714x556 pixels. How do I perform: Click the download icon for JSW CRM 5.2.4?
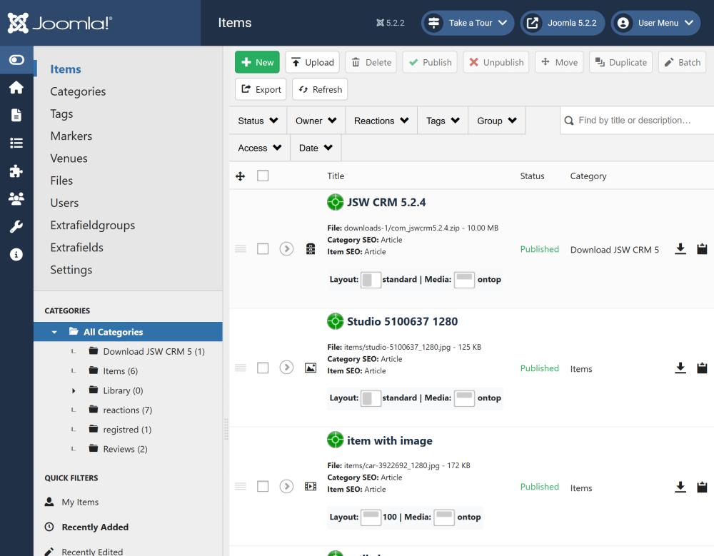pyautogui.click(x=680, y=249)
